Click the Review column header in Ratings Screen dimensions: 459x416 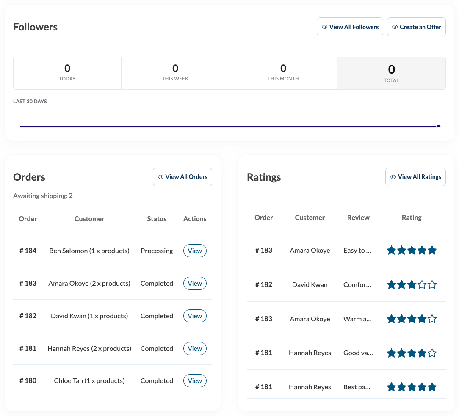tap(358, 218)
